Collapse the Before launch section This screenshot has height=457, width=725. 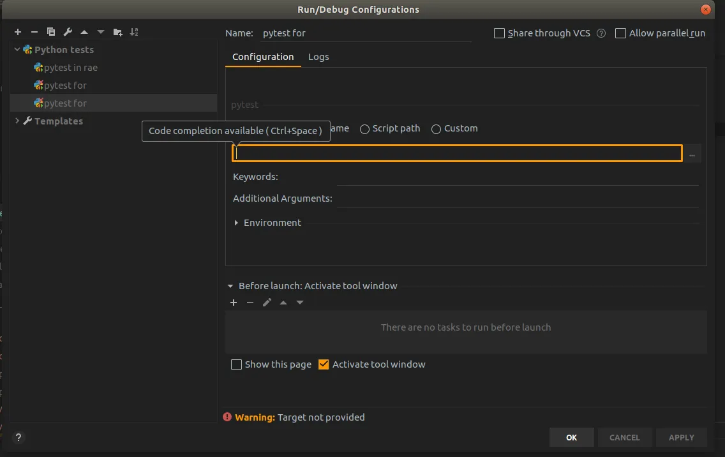coord(230,286)
